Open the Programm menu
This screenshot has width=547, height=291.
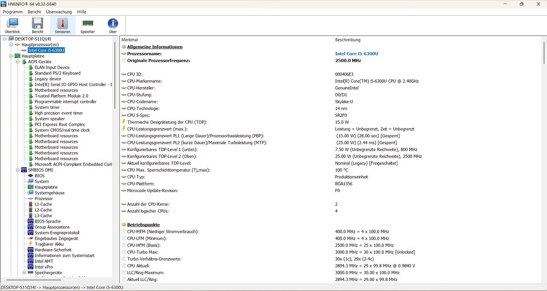(12, 12)
